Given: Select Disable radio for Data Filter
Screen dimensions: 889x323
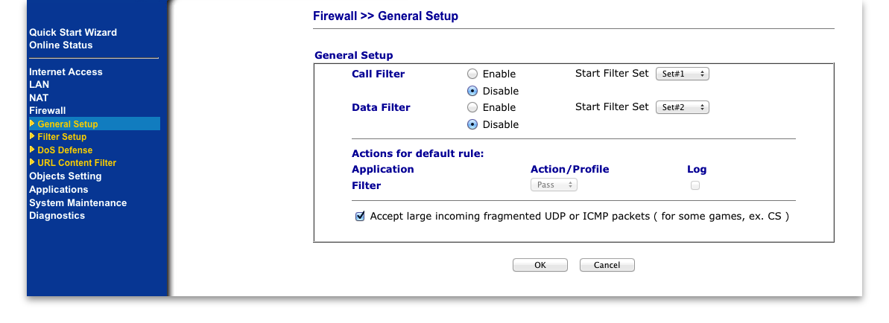Looking at the screenshot, I should pyautogui.click(x=472, y=124).
